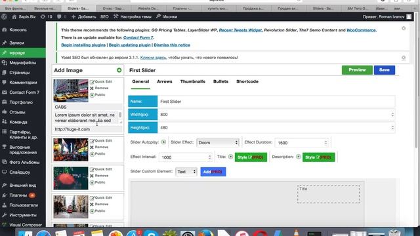Viewport: 420px width, 236px height.
Task: Open Плагины in the sidebar
Action: pyautogui.click(x=18, y=195)
